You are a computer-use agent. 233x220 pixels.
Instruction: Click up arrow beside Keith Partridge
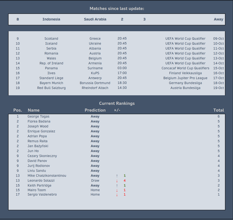[117, 186]
